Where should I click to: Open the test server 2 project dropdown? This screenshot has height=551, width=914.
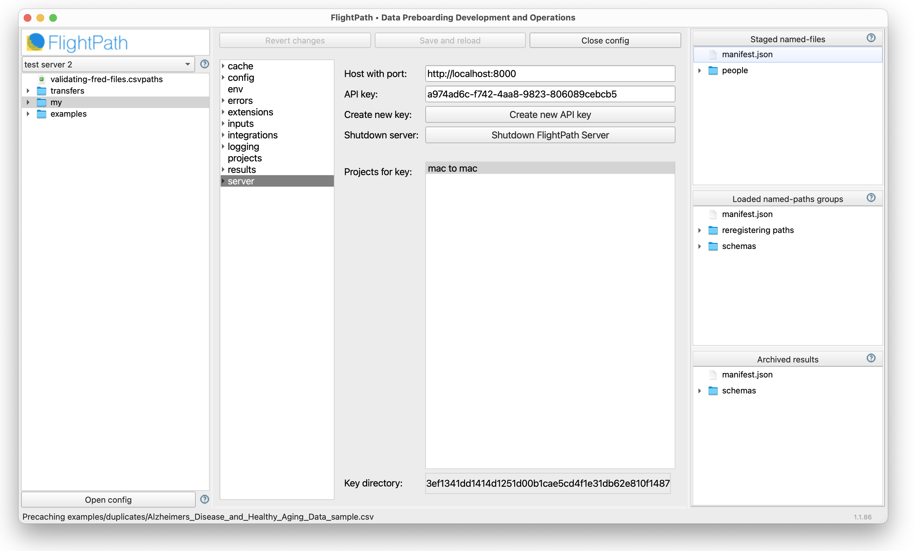[107, 64]
